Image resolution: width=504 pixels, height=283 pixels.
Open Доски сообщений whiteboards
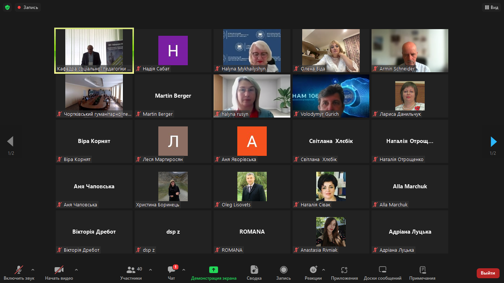[383, 273]
